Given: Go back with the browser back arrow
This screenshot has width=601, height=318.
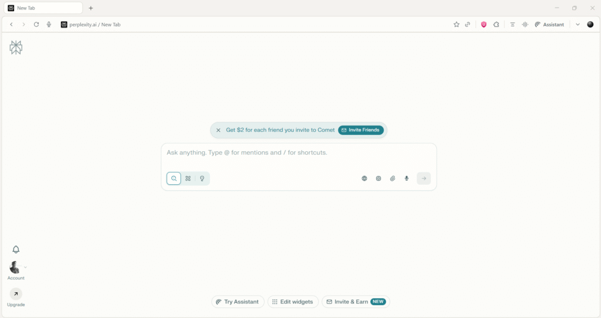Looking at the screenshot, I should (12, 25).
